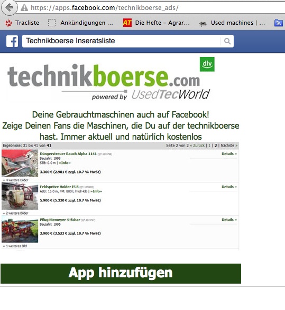Click the Zurück pagination link
Image resolution: width=285 pixels, height=310 pixels.
click(x=199, y=146)
